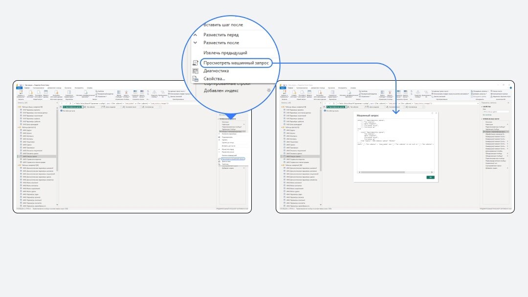This screenshot has width=528, height=297.
Task: Click circled context-menu item in the small window
Action: tap(233, 159)
